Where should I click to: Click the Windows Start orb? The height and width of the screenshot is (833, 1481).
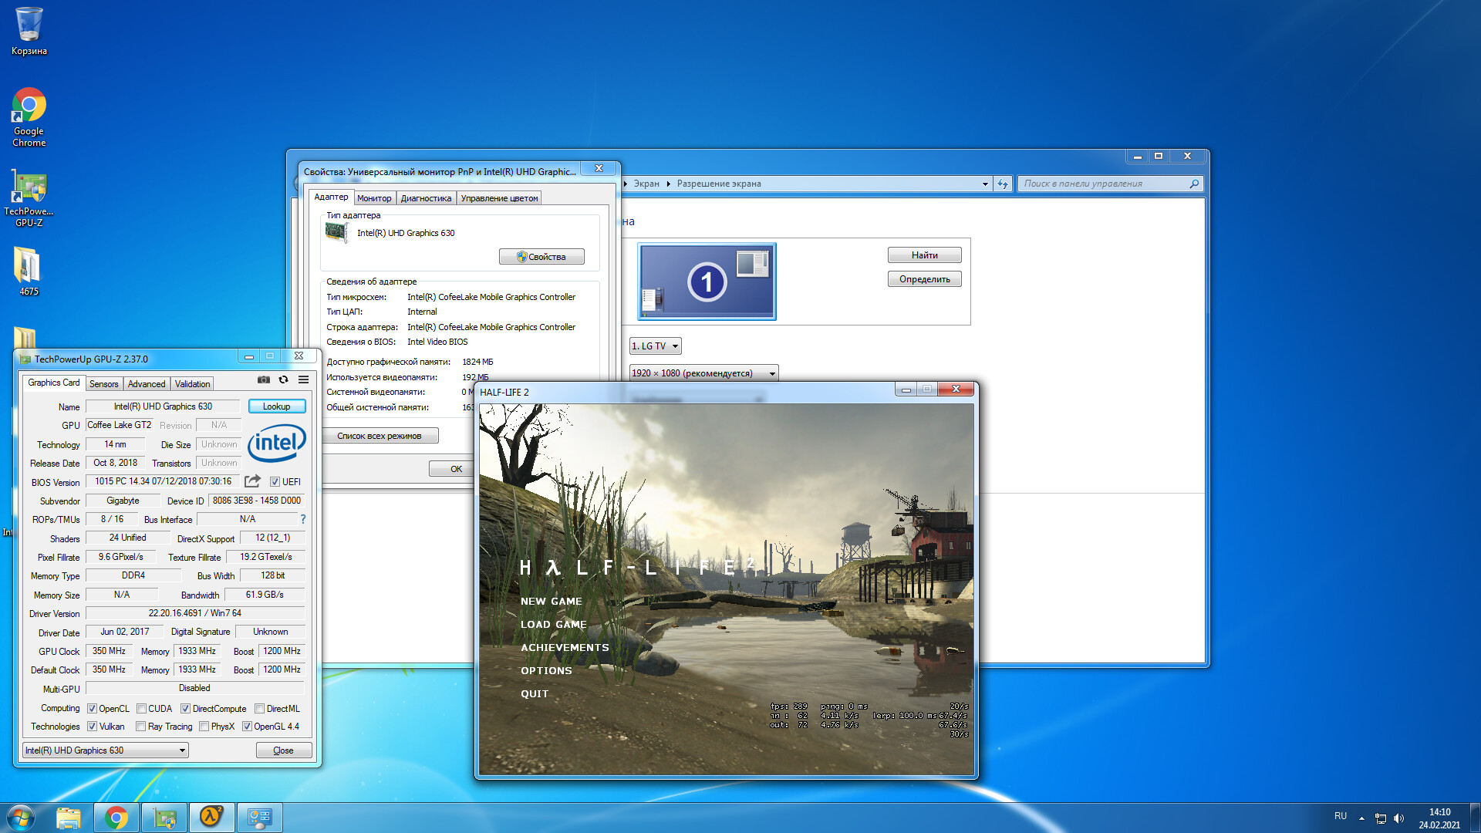(21, 818)
